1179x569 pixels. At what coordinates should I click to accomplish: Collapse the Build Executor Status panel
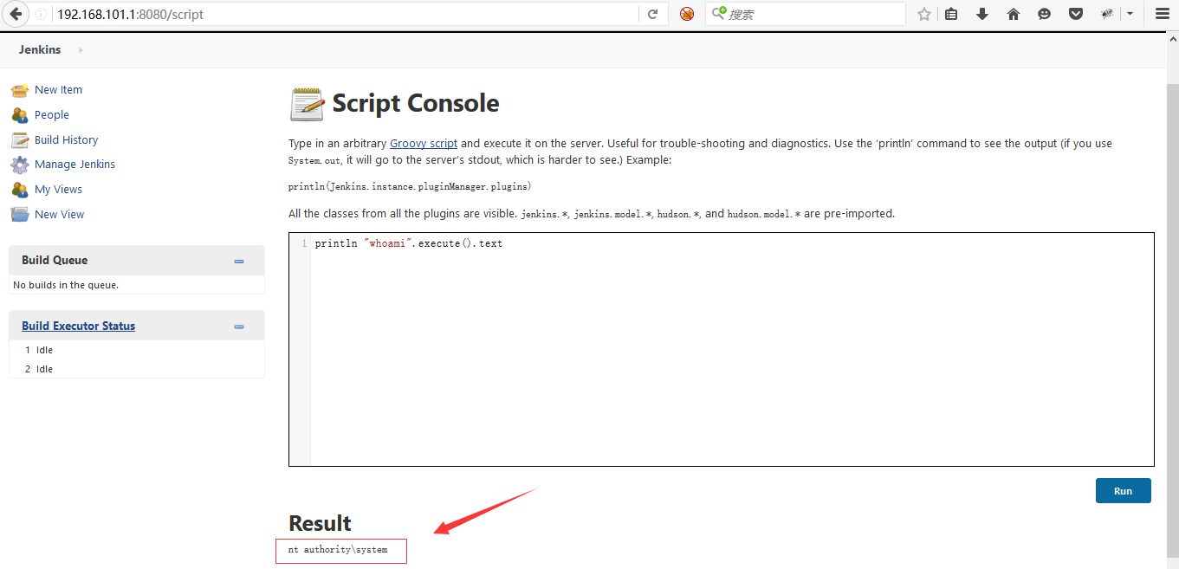(x=239, y=327)
